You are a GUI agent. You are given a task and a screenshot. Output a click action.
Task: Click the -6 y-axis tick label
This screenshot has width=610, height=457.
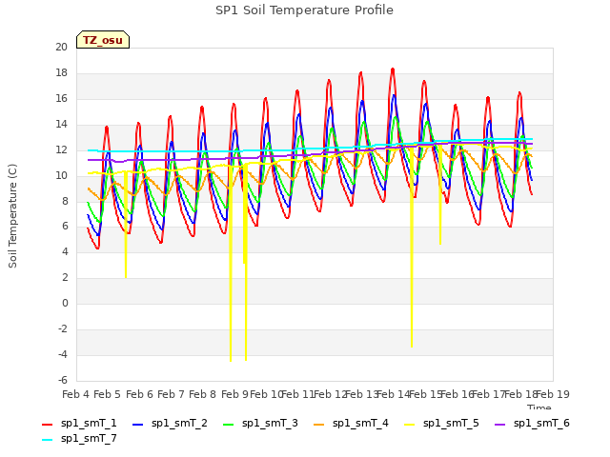click(x=63, y=380)
